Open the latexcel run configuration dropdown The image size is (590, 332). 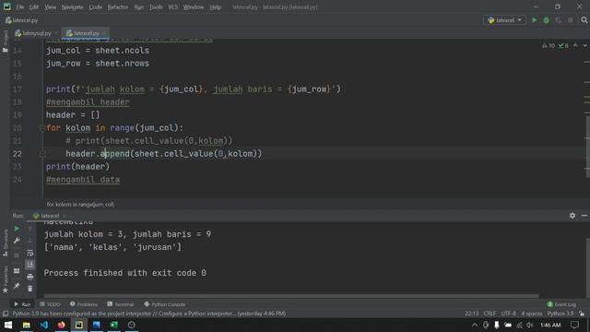click(x=504, y=20)
